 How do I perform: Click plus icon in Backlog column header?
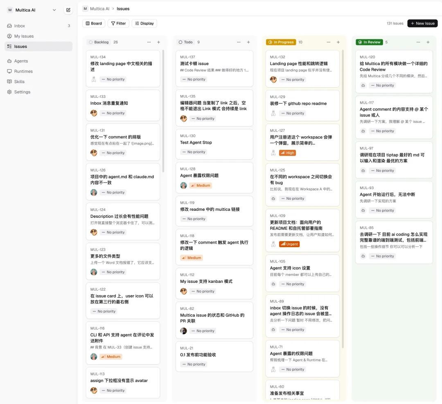click(x=159, y=42)
